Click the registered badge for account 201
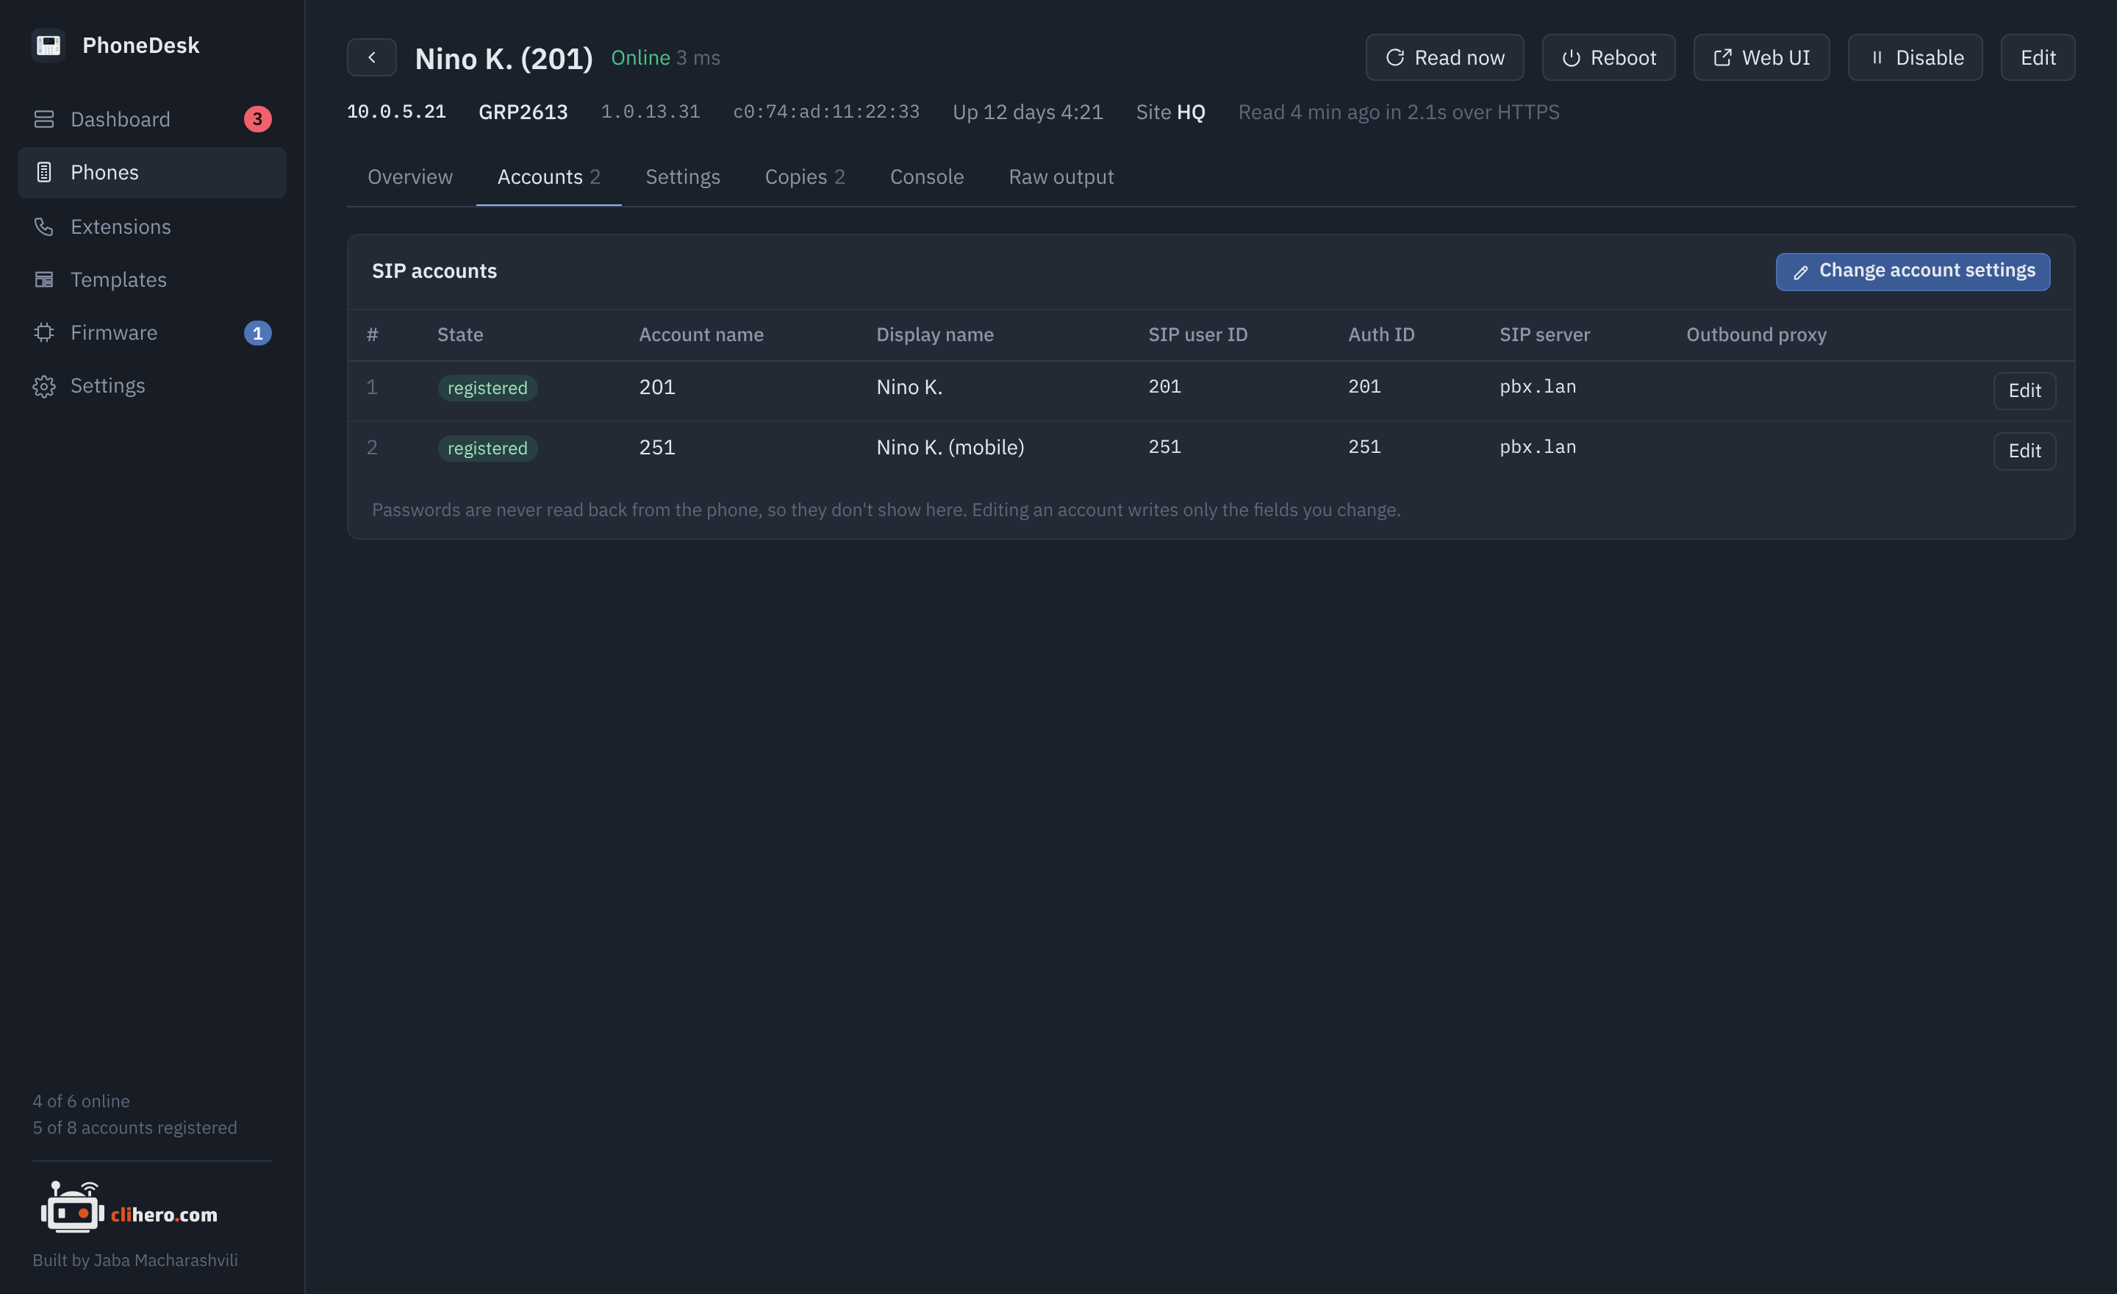2117x1294 pixels. (487, 388)
